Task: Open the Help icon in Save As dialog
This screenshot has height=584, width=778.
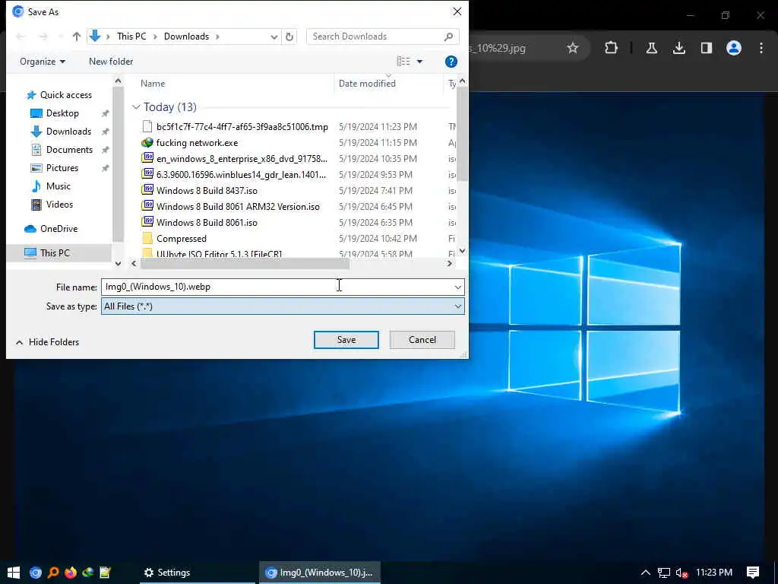Action: 451,62
